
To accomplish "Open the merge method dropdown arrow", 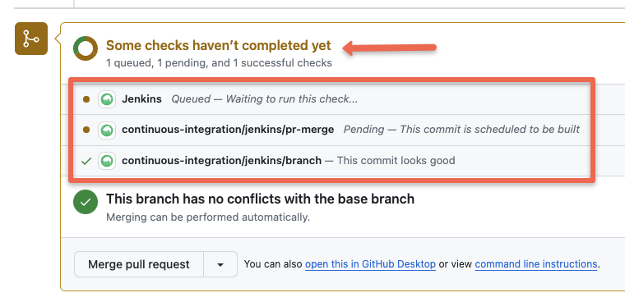I will [x=220, y=264].
